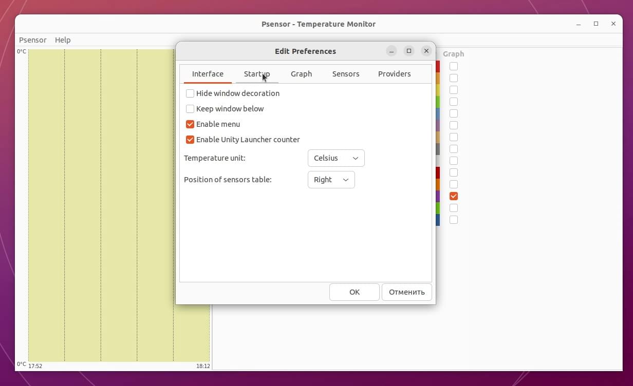633x386 pixels.
Task: Open the Temperature unit Celsius dropdown
Action: [336, 158]
